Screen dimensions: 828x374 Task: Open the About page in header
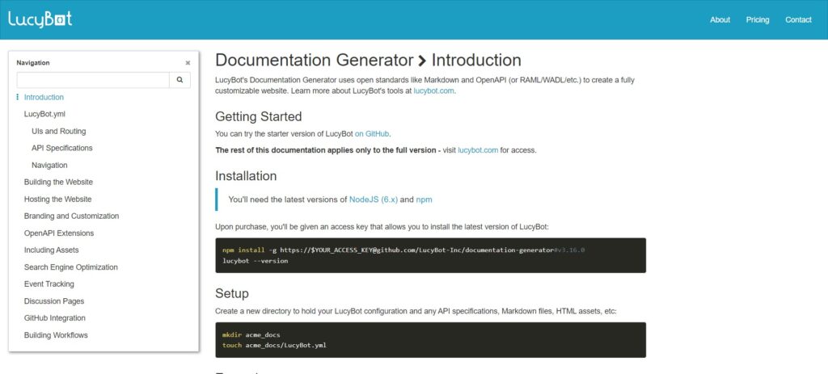[x=720, y=19]
